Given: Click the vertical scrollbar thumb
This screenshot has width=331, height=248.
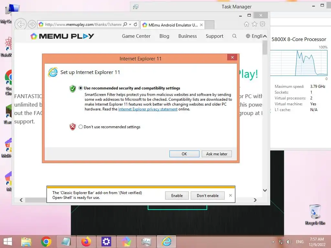Looking at the screenshot, I should click(x=265, y=47).
